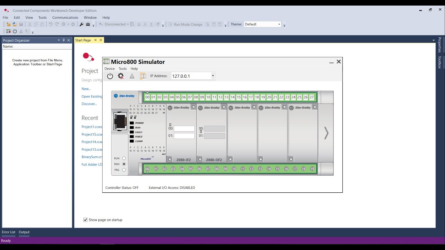The image size is (445, 250).
Task: Open the Device menu in the simulator
Action: click(x=110, y=69)
